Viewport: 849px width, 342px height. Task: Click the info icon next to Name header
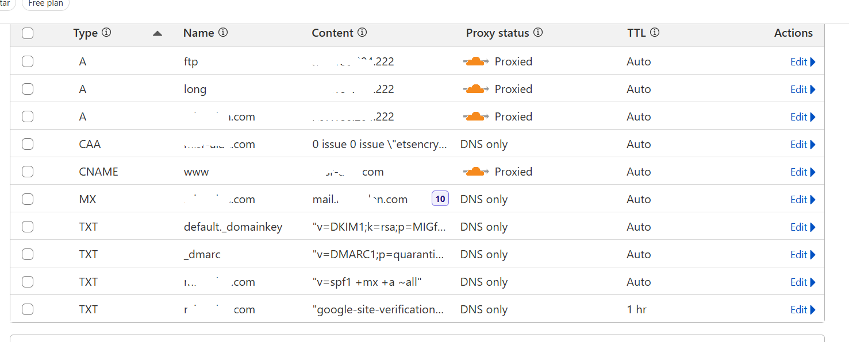click(x=223, y=33)
